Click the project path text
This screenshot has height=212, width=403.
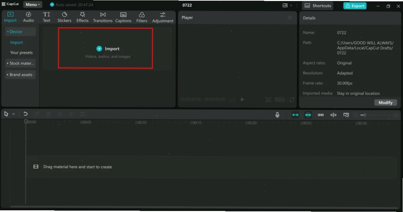(365, 48)
